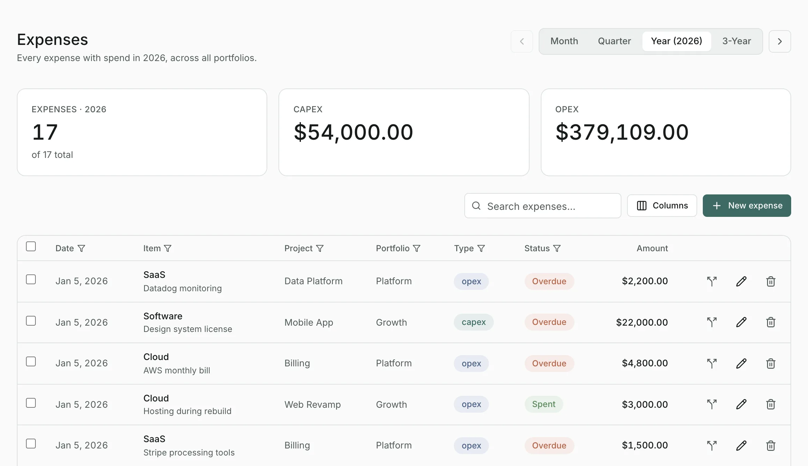Click the Web Revamp project cell
This screenshot has width=808, height=466.
tap(312, 405)
